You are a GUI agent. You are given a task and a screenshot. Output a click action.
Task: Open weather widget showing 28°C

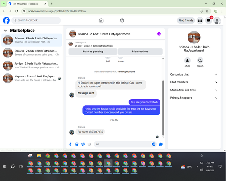(186, 167)
